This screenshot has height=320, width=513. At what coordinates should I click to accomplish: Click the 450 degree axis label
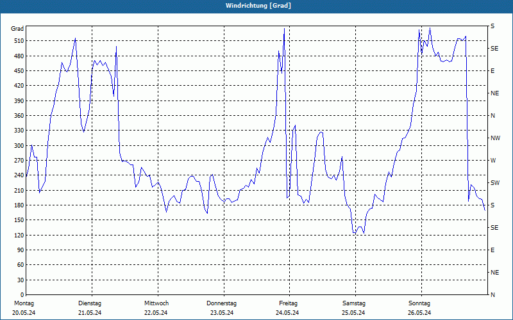click(x=19, y=71)
